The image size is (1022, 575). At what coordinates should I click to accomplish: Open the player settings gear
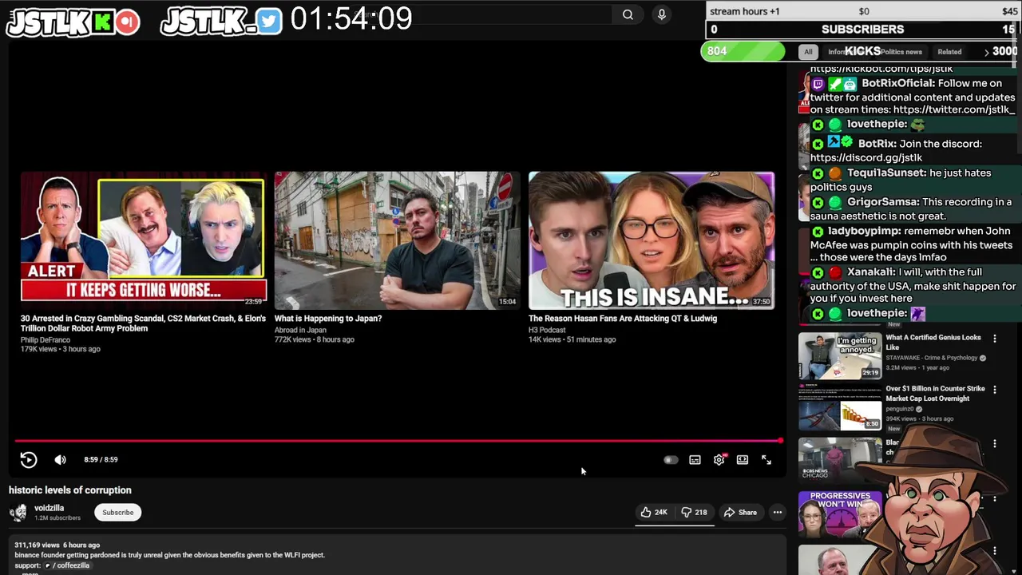click(x=719, y=460)
